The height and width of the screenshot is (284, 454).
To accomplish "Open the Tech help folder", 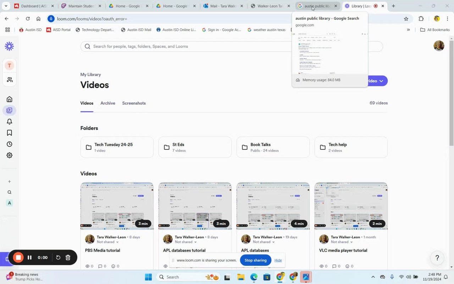I will point(351,147).
